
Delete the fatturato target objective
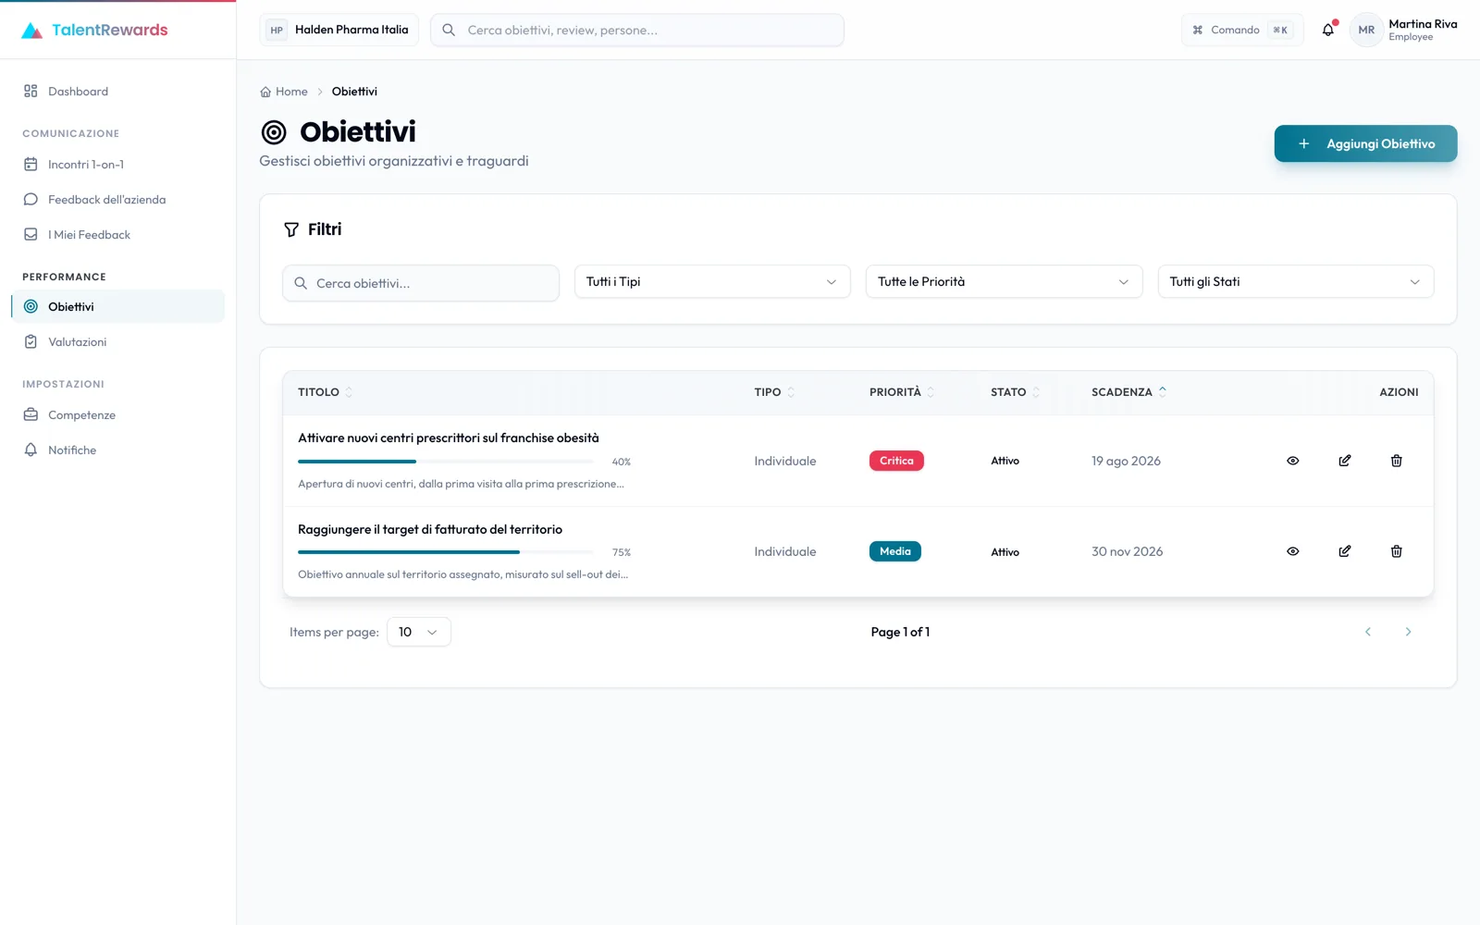[1397, 551]
